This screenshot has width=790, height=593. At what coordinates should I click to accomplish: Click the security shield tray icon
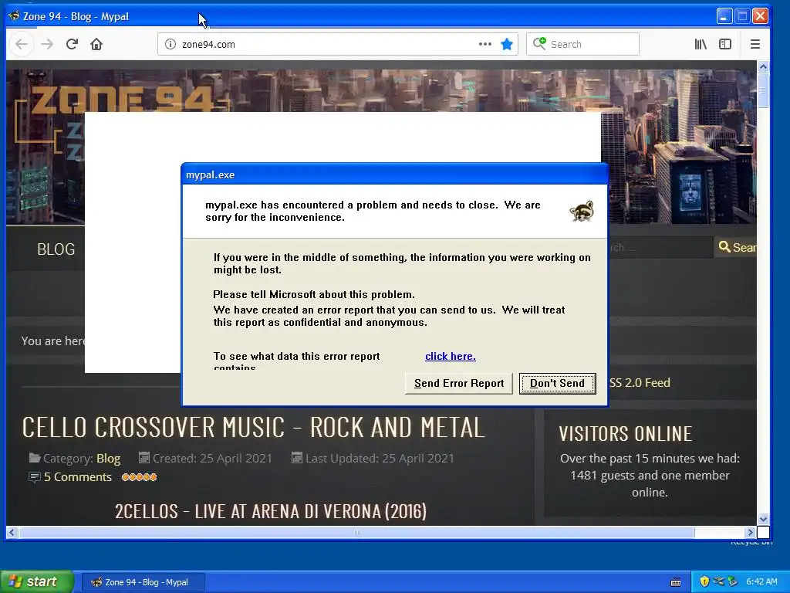(704, 581)
